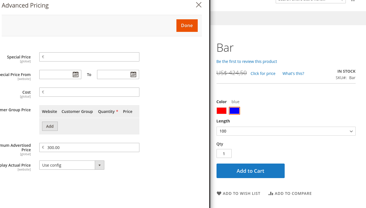366x208 pixels.
Task: Open the Length dropdown
Action: 286,131
